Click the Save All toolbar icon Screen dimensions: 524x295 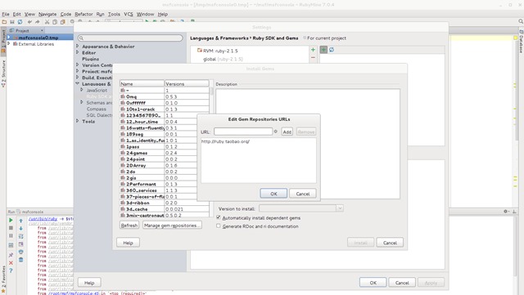coord(12,22)
